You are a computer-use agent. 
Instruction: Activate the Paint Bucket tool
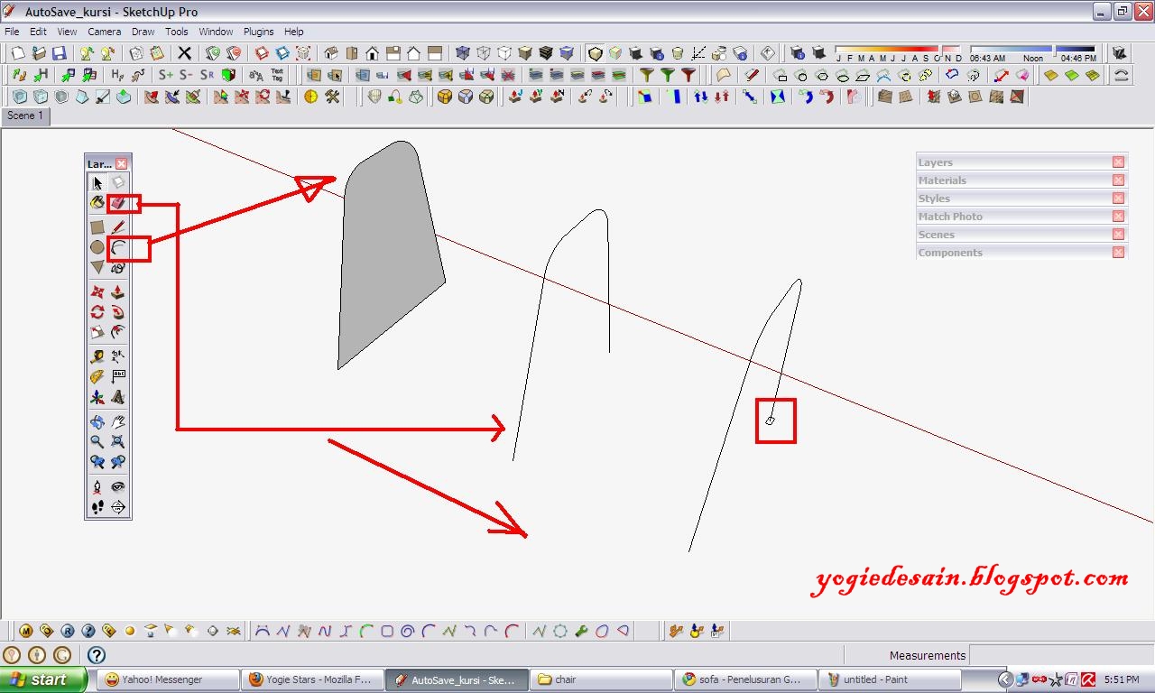click(97, 202)
